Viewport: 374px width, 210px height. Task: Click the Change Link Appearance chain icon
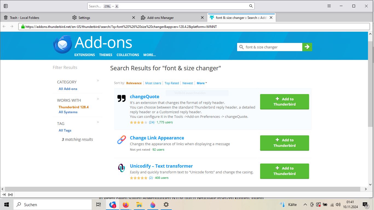121,140
